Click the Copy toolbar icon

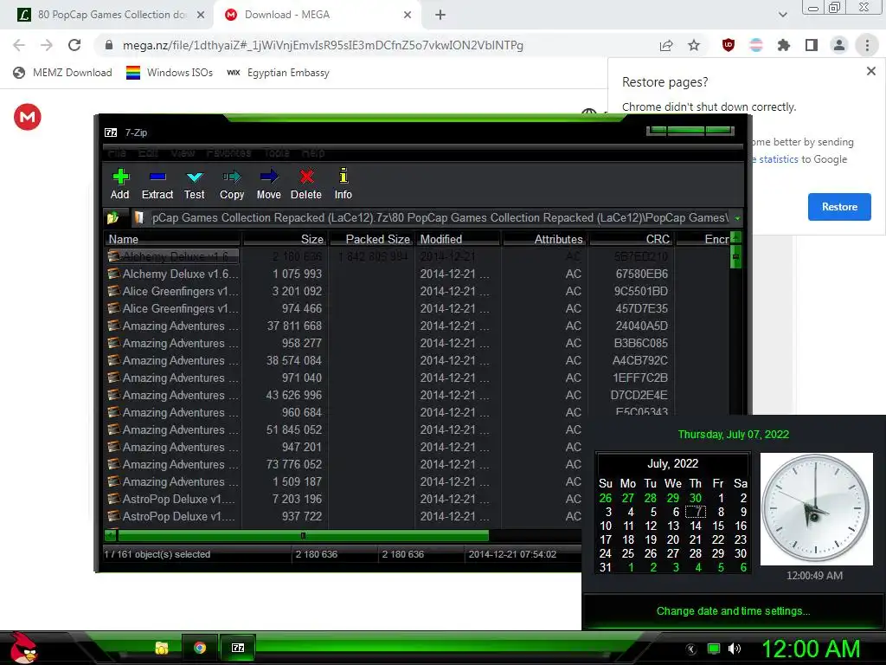point(232,184)
